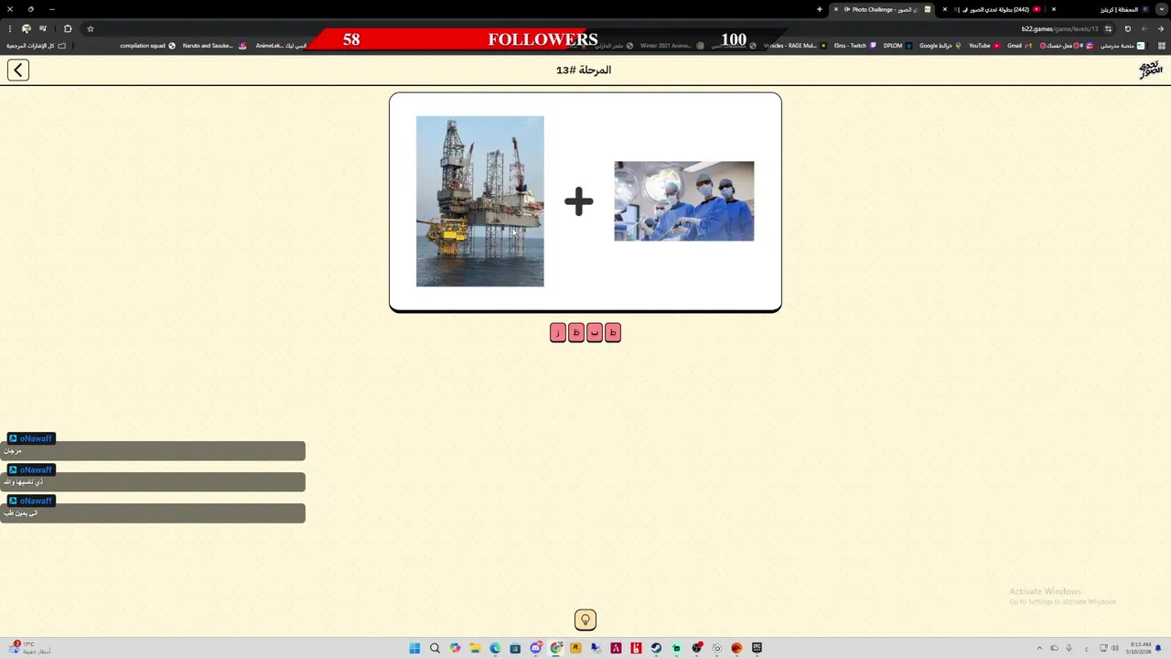Viewport: 1171px width, 659px height.
Task: Select the letter tile ب
Action: [595, 333]
